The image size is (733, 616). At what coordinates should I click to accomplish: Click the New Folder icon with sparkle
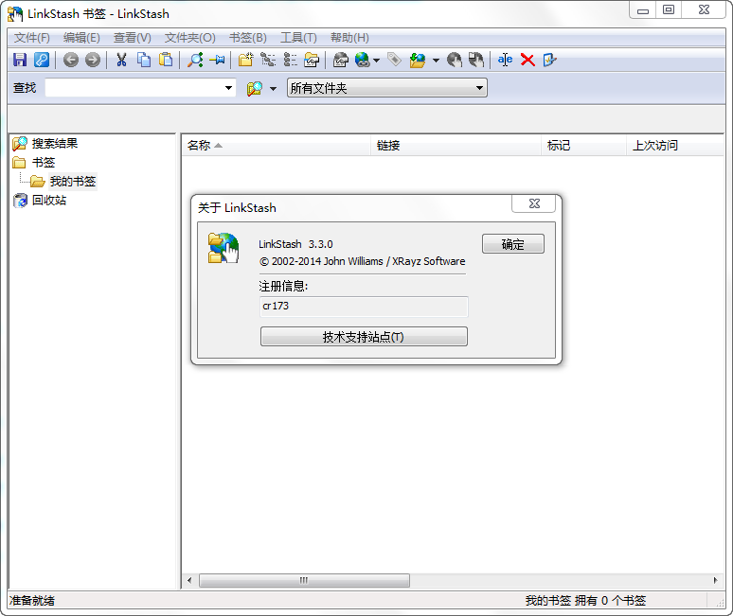(246, 60)
